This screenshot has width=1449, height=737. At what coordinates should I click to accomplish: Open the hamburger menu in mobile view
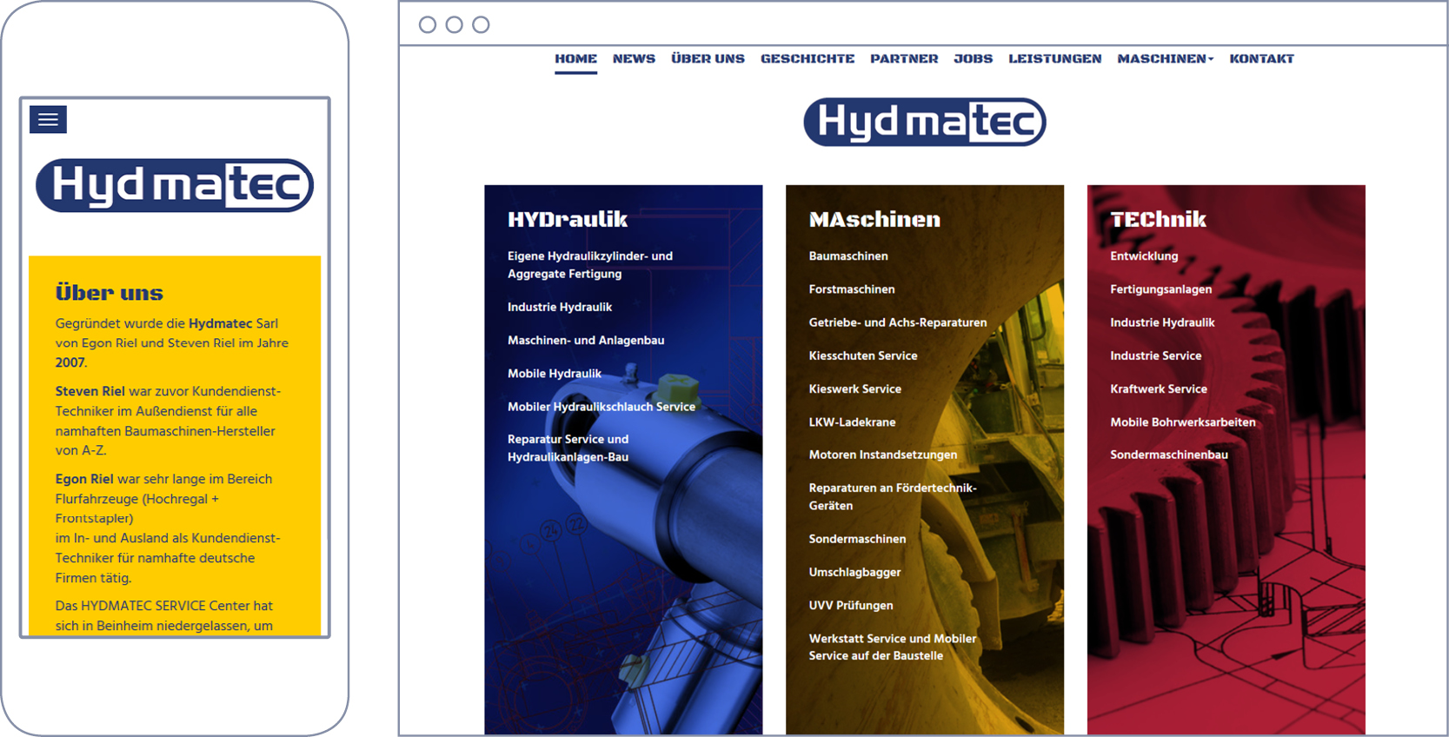(x=48, y=120)
